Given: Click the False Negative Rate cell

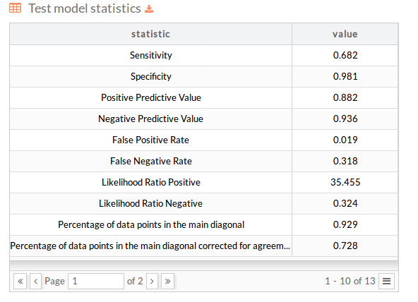Looking at the screenshot, I should tap(150, 161).
